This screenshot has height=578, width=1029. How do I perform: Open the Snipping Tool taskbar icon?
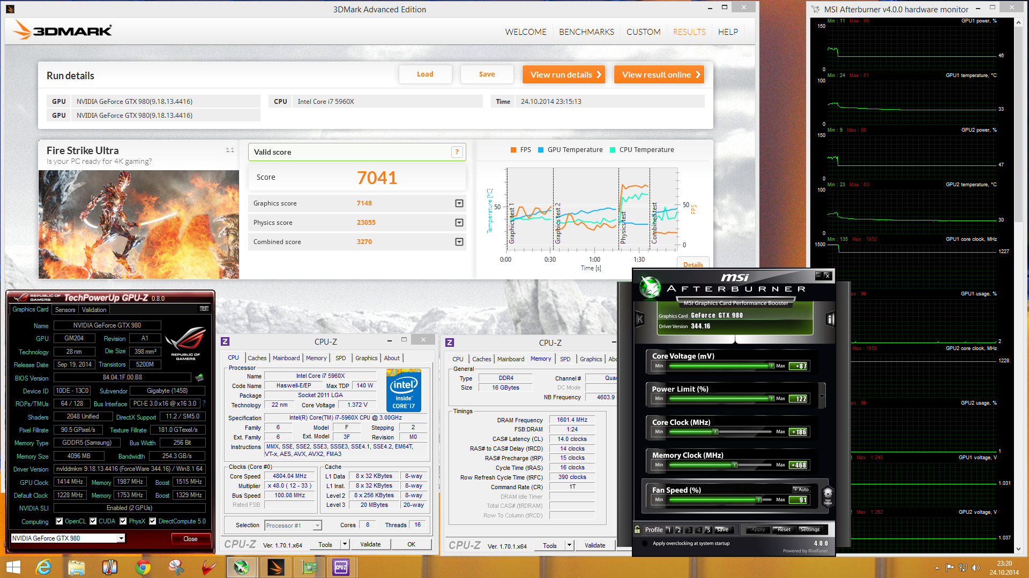176,567
